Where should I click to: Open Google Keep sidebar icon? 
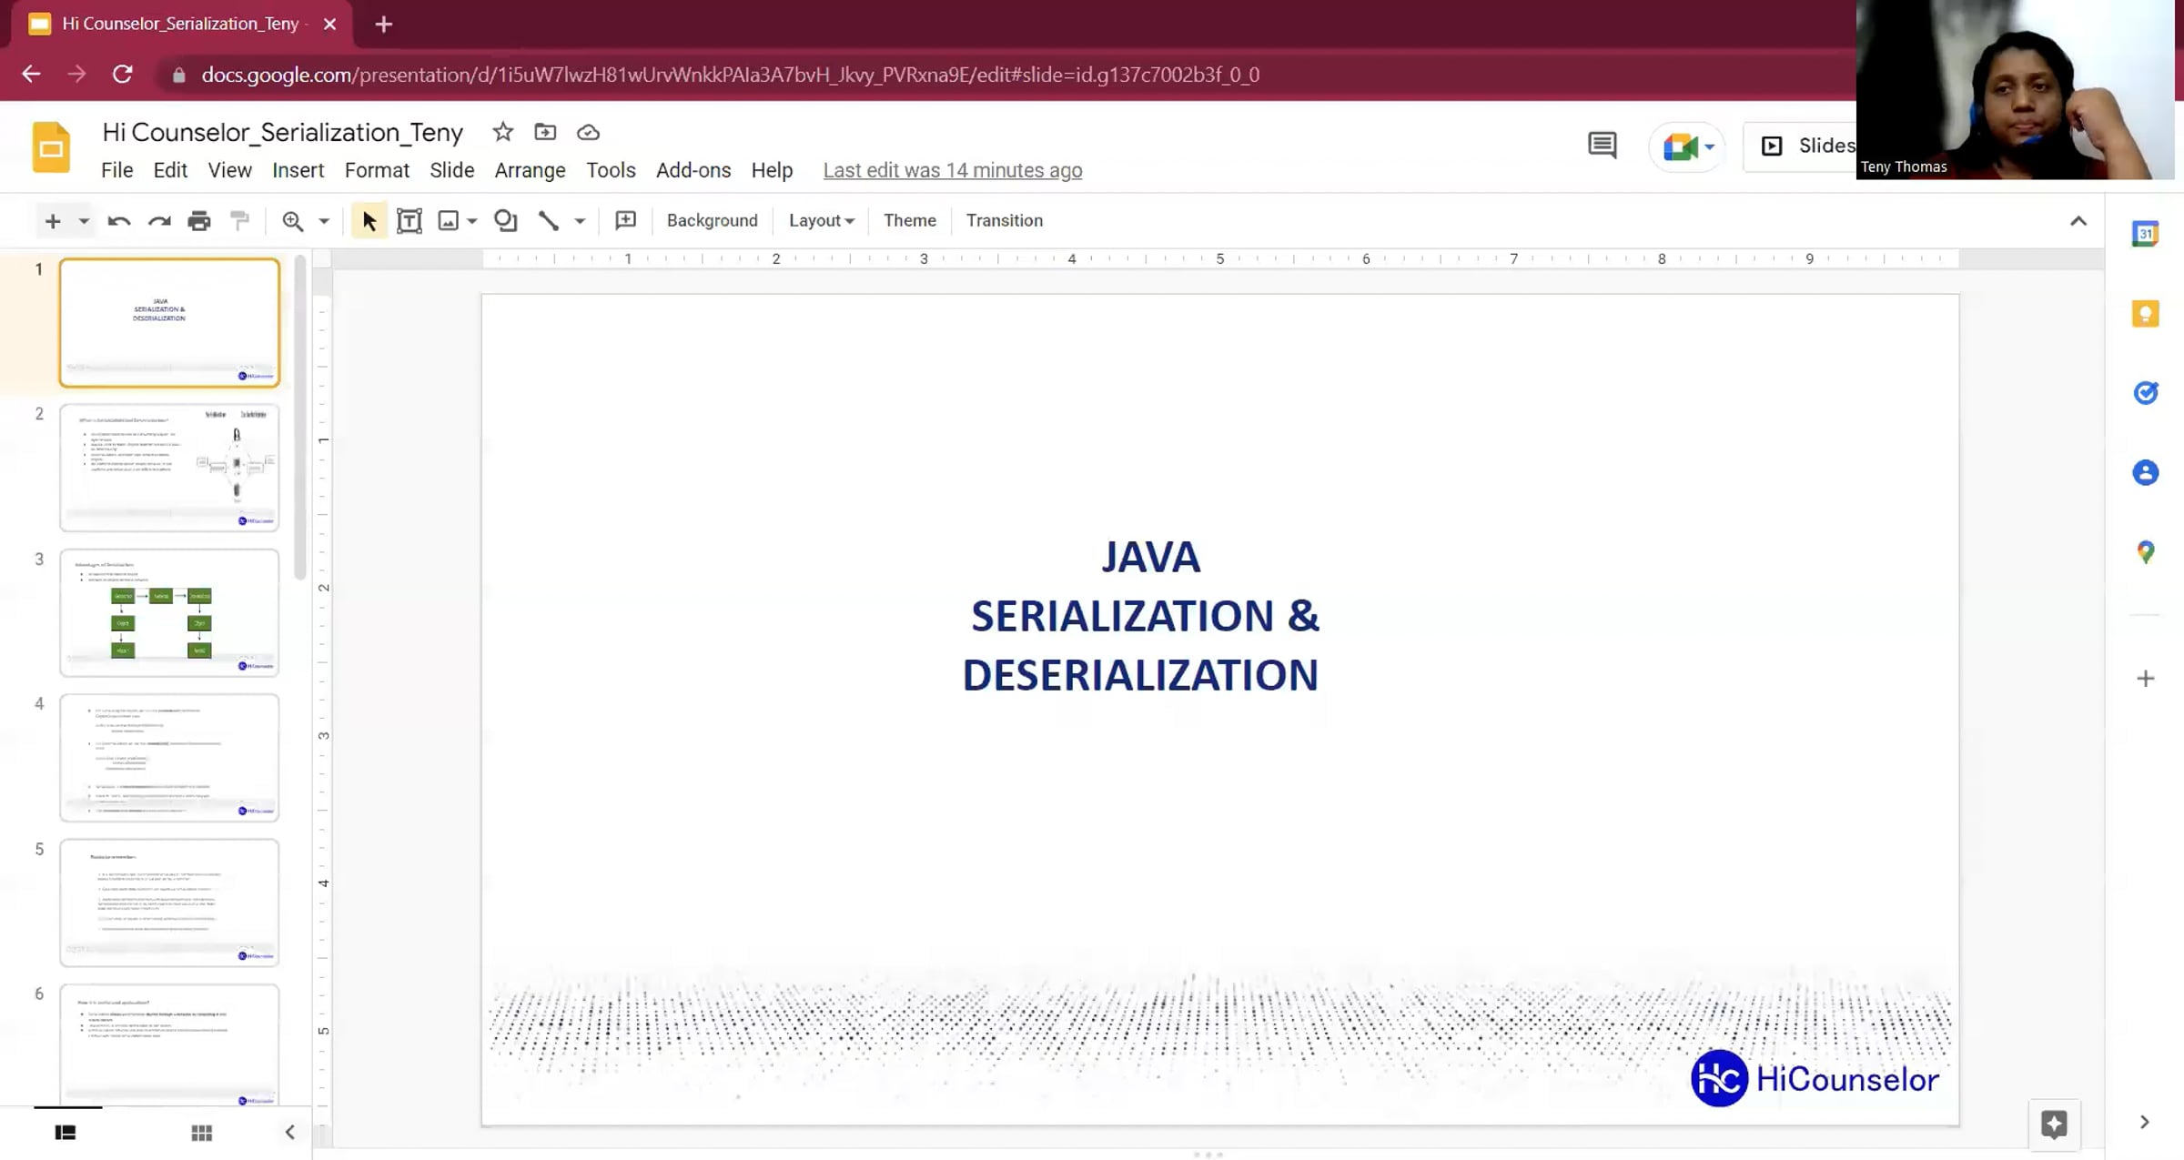click(2145, 315)
